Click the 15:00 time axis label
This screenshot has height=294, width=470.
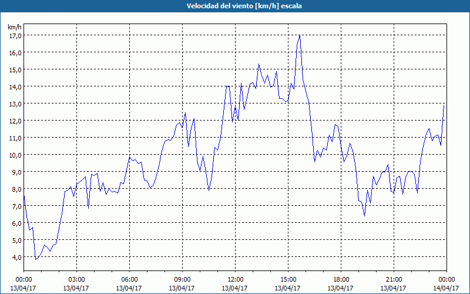(288, 280)
